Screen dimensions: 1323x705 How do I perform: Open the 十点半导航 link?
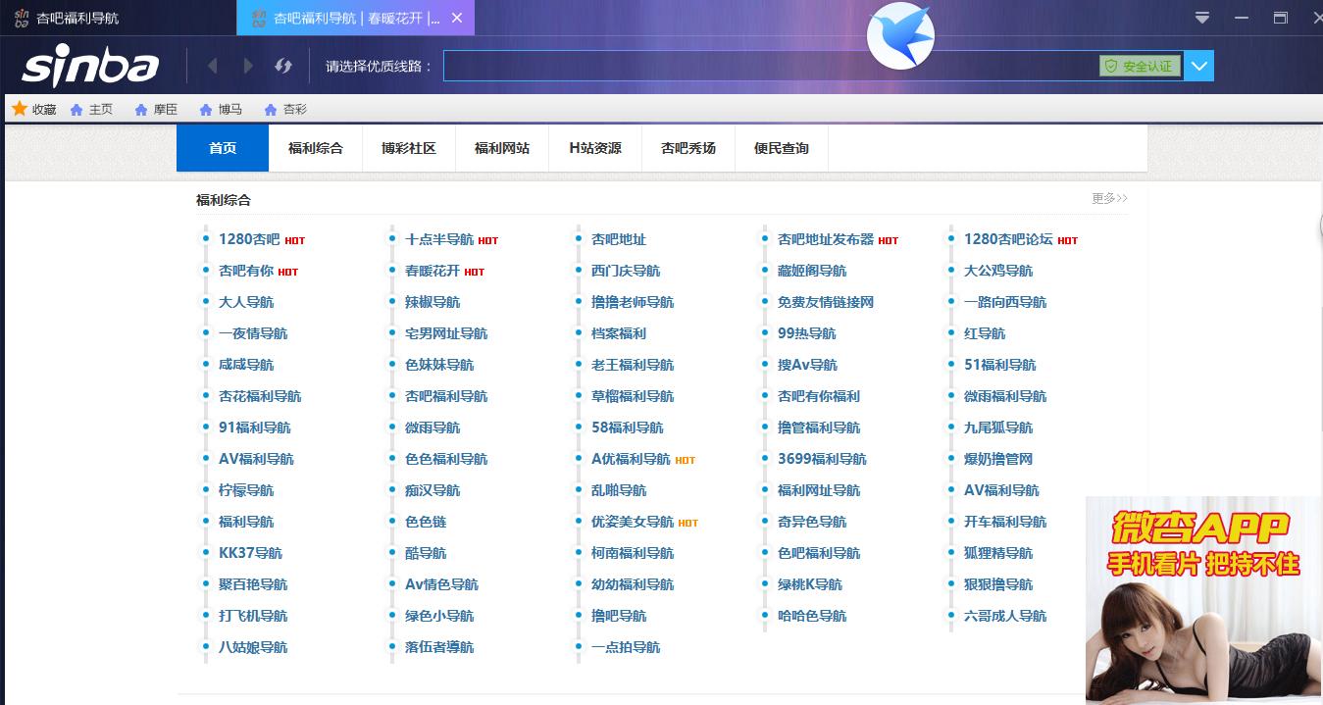[439, 239]
